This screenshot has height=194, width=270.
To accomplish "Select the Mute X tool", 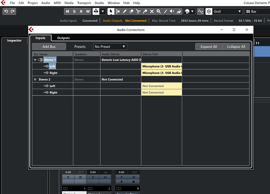I will click(152, 11).
